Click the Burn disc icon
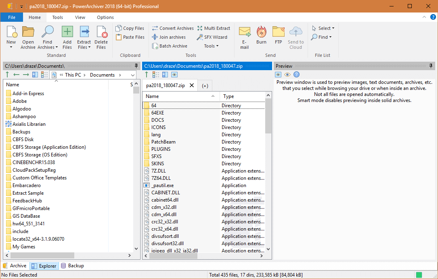The image size is (438, 279). point(261,32)
